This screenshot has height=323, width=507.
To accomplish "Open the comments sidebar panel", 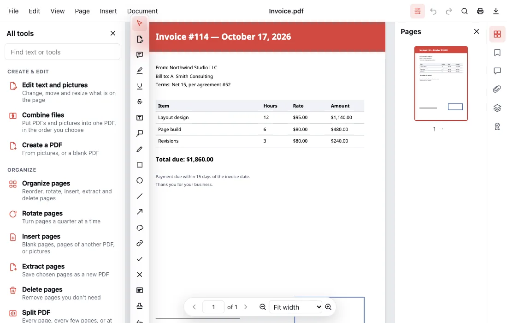I will 497,71.
